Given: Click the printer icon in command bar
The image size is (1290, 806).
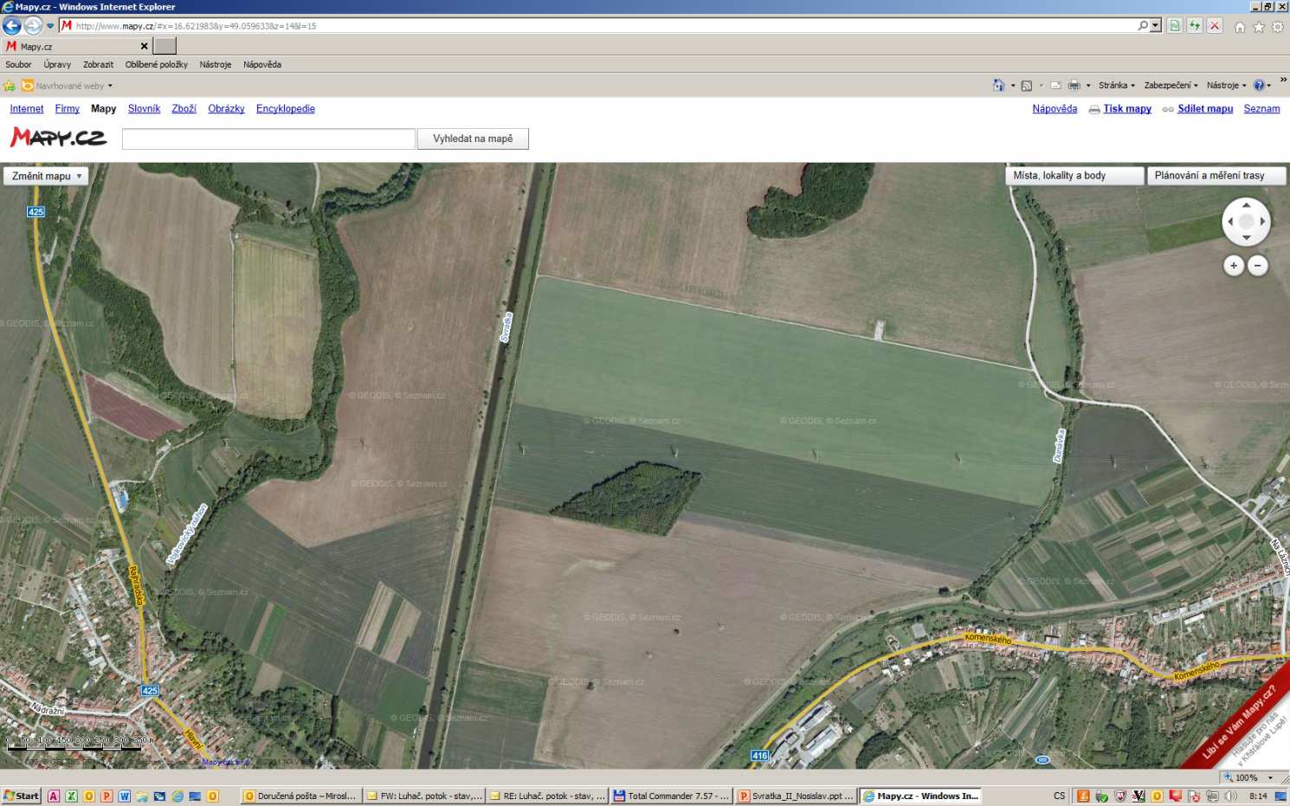Looking at the screenshot, I should [x=1074, y=86].
